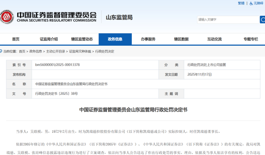Click 行政处罚决定 breadcrumb link
This screenshot has height=155, width=265.
[105, 51]
